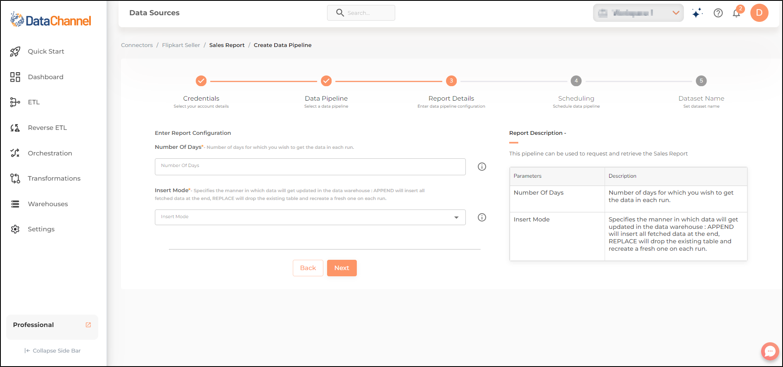Select the Credentials completed step

[201, 81]
